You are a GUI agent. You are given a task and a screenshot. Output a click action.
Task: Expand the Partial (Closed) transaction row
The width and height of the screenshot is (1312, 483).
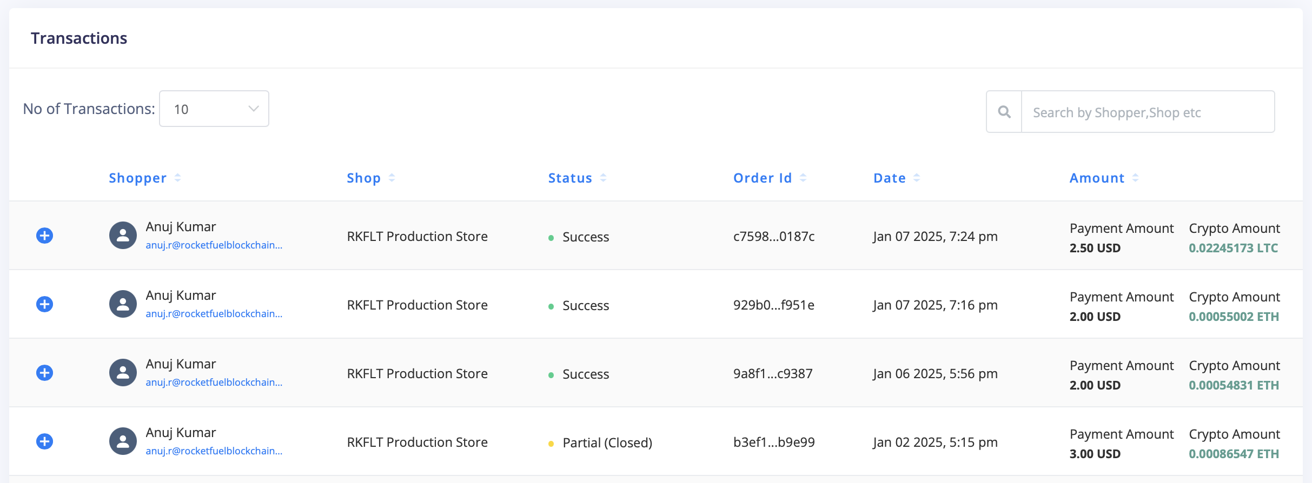click(x=44, y=441)
